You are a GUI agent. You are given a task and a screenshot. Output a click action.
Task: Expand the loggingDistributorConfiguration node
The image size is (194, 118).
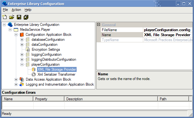click(22, 59)
